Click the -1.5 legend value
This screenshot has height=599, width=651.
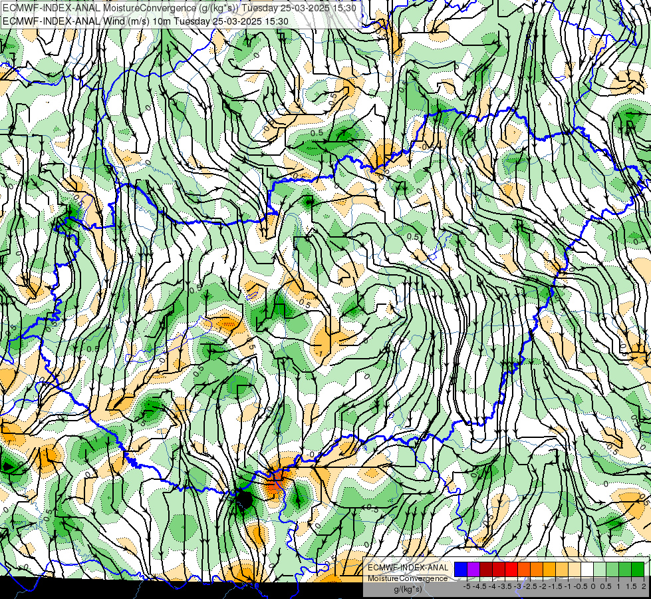point(555,586)
